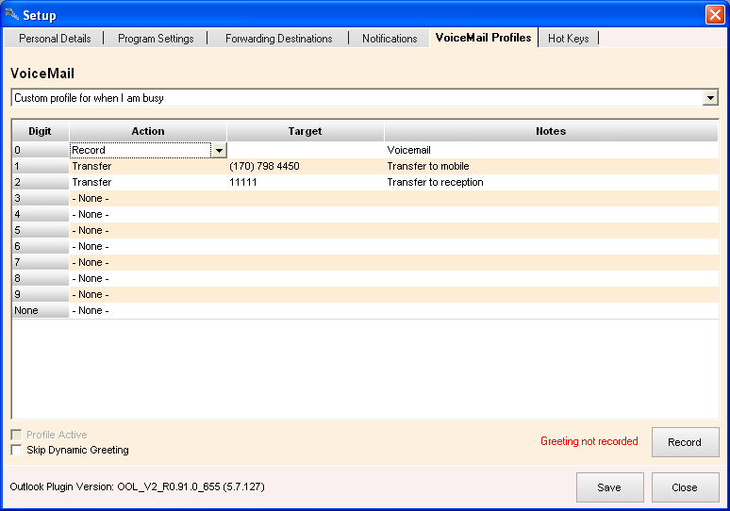
Task: Click the None action for digit 8
Action: (148, 278)
